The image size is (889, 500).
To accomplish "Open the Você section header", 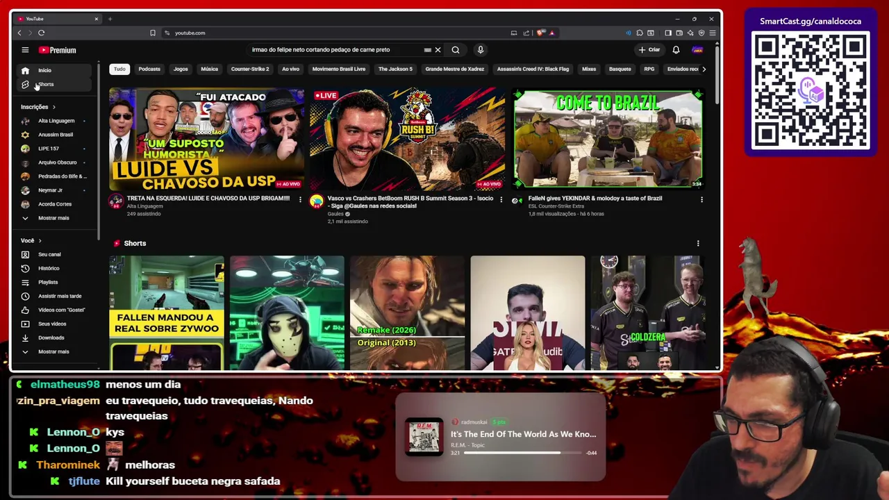I will pyautogui.click(x=31, y=240).
